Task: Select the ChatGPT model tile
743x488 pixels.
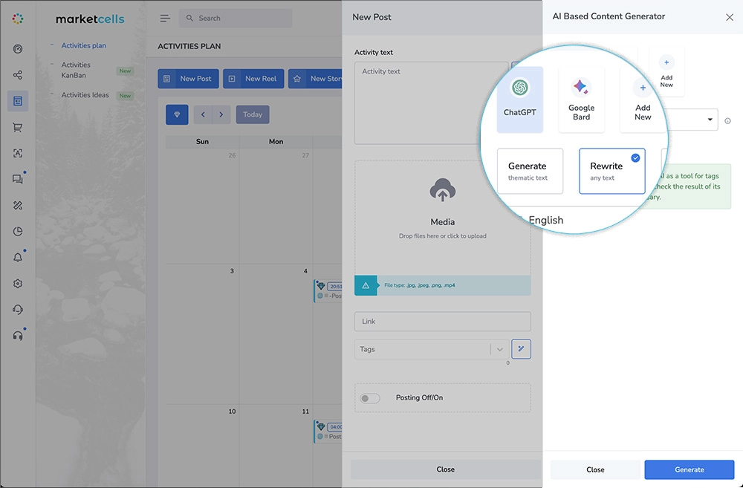Action: tap(519, 99)
